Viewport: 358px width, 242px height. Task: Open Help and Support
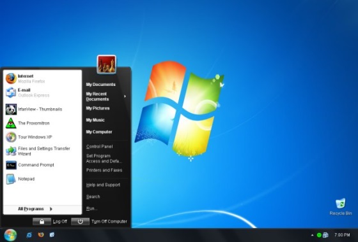[x=103, y=185]
